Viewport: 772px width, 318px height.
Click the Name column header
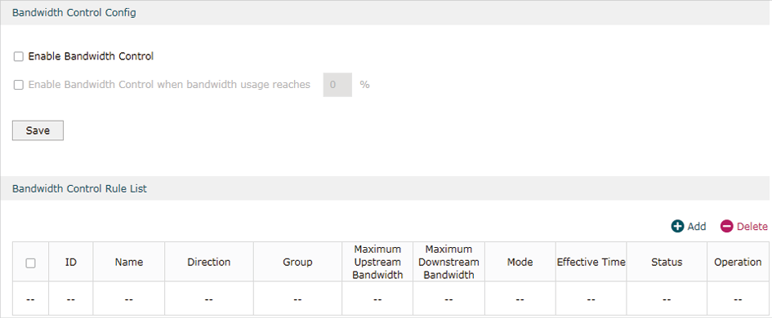click(129, 263)
